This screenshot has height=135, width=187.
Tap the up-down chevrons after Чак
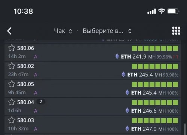pos(70,31)
